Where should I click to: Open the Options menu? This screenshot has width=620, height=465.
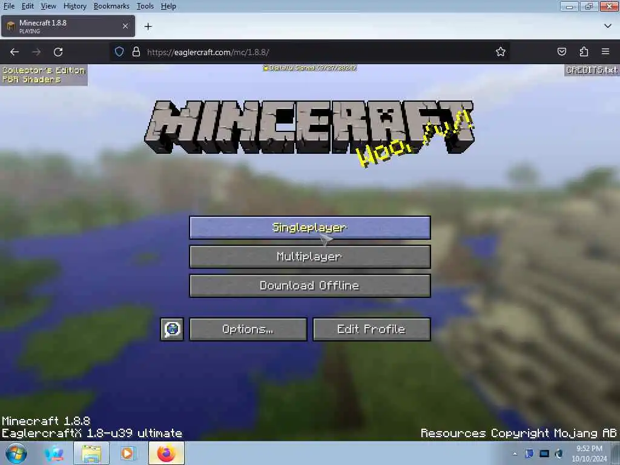point(248,329)
